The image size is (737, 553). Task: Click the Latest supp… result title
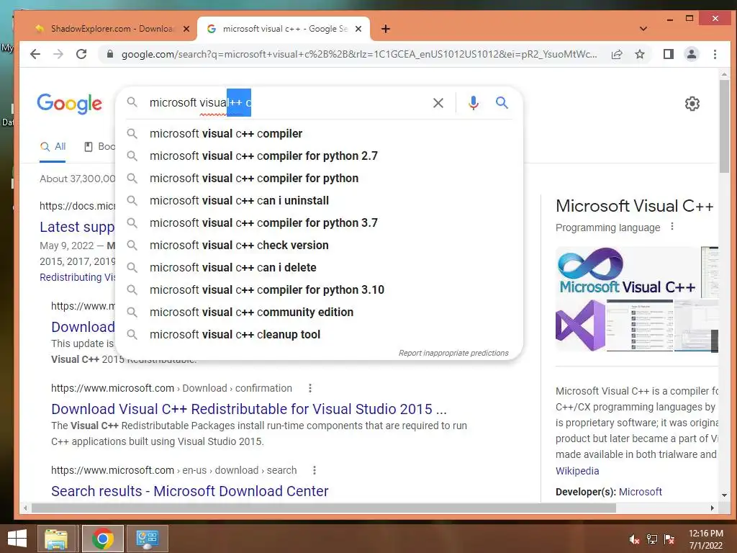[77, 227]
